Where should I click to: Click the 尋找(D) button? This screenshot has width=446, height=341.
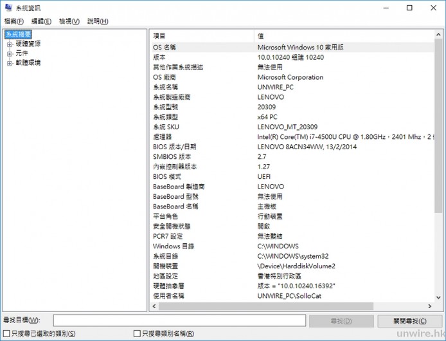[341, 320]
